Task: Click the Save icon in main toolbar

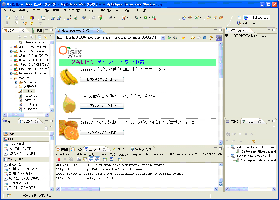Action: point(17,17)
